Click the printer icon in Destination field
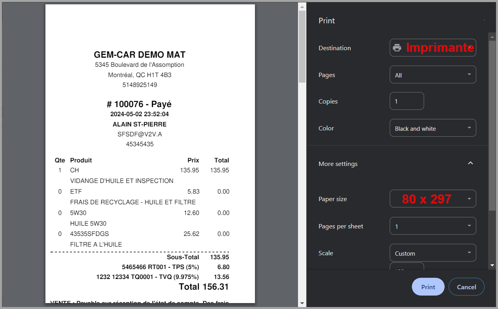Screen dimensions: 498x309 (397, 48)
